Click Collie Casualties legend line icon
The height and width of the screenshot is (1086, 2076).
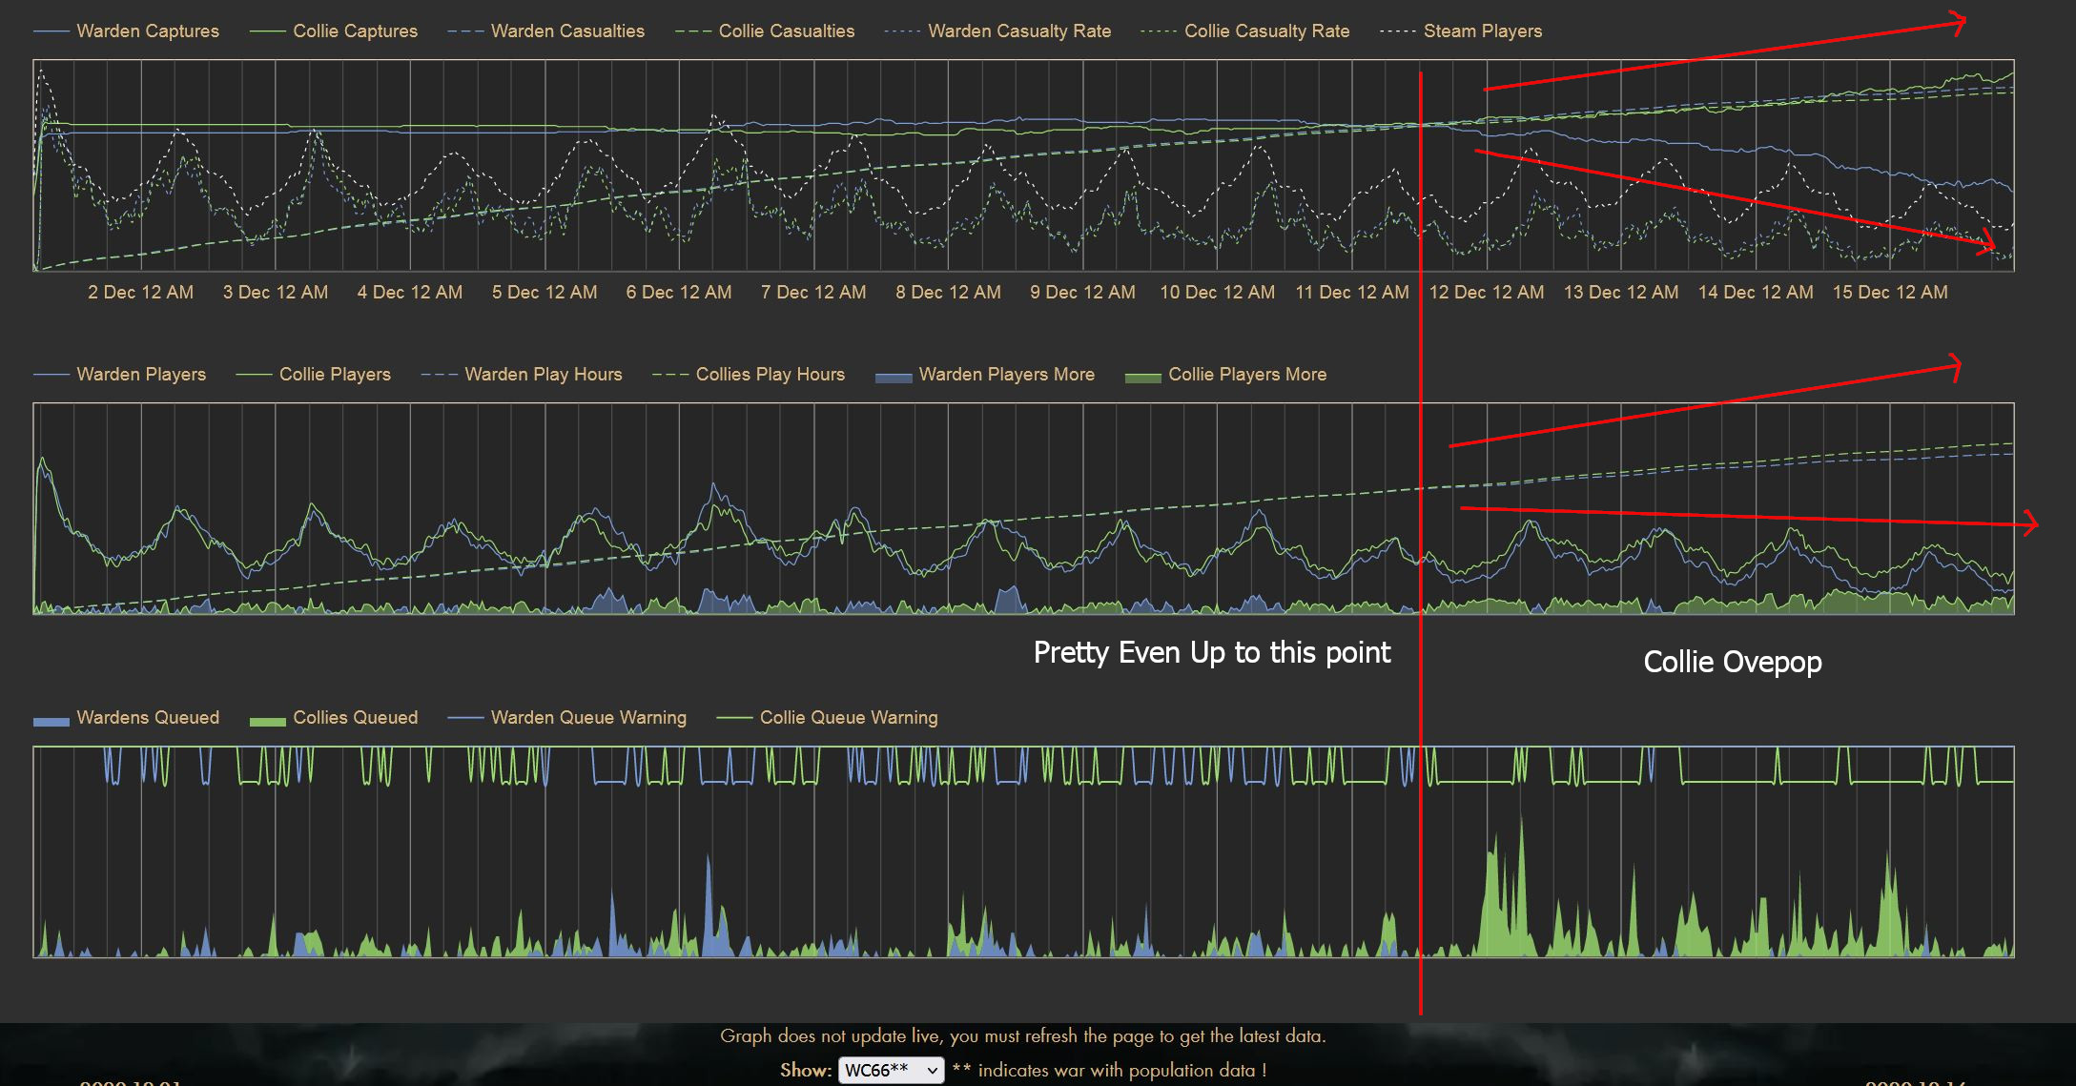[693, 31]
